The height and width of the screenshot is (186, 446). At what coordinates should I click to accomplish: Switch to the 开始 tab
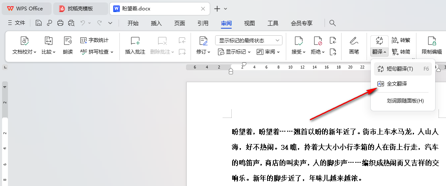tap(133, 23)
